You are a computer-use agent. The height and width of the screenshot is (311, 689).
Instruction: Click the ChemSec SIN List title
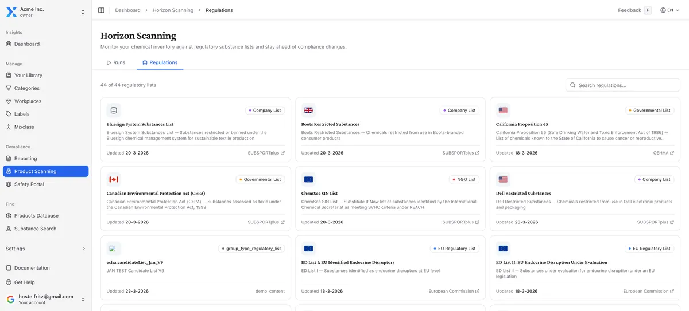point(319,194)
